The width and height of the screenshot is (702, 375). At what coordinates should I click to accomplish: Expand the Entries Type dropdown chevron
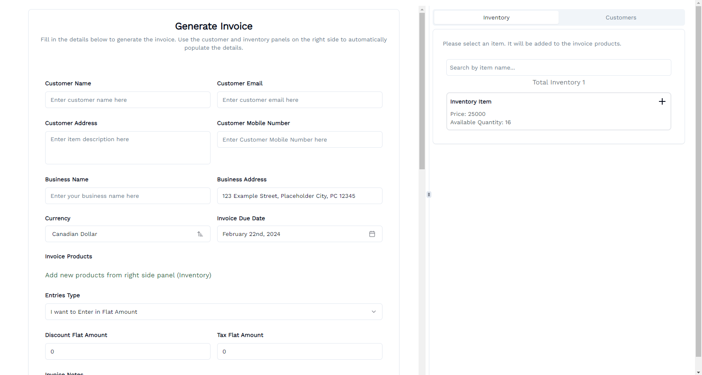coord(373,312)
